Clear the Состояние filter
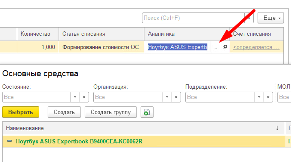This screenshot has height=162, width=291. pos(84,97)
